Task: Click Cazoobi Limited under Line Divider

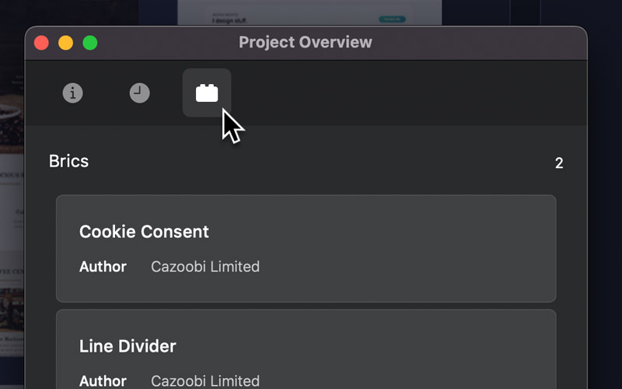Action: tap(205, 380)
